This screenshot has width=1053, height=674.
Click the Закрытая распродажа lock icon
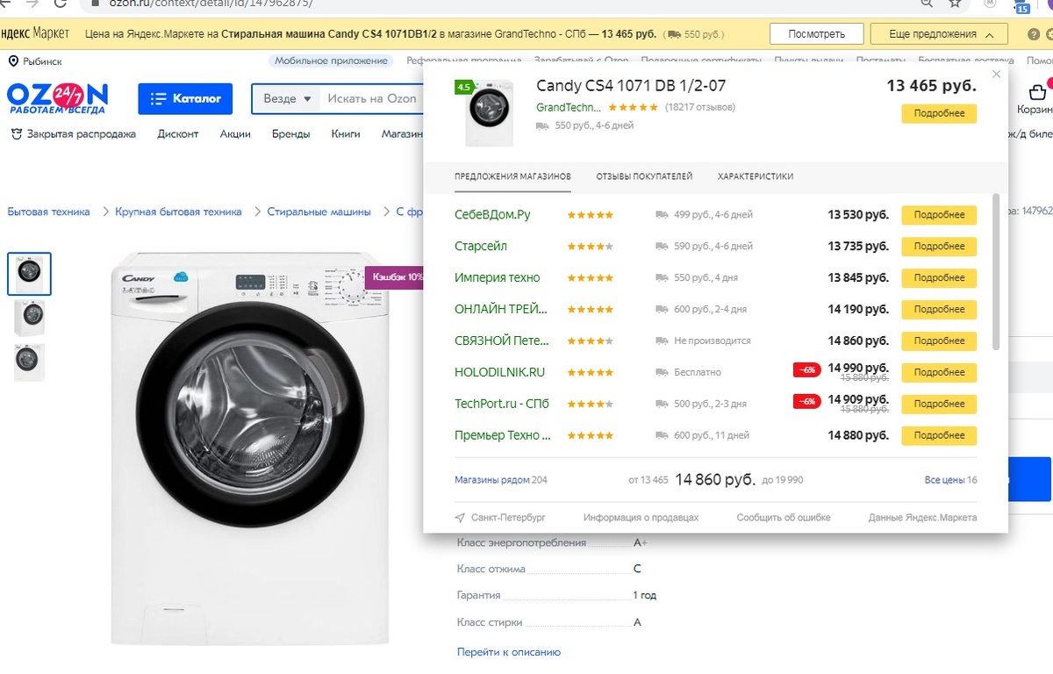click(16, 134)
